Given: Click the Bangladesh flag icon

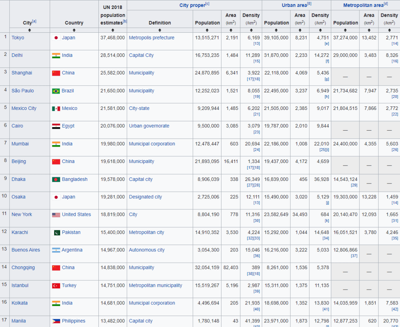Looking at the screenshot, I should click(x=56, y=180).
